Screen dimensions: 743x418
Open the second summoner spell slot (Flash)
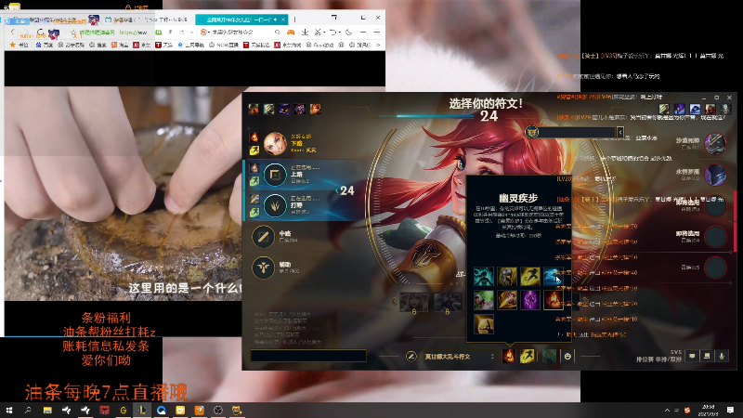point(527,356)
